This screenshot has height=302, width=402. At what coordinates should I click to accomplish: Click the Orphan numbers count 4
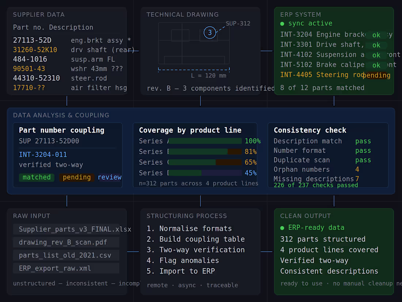(x=357, y=169)
